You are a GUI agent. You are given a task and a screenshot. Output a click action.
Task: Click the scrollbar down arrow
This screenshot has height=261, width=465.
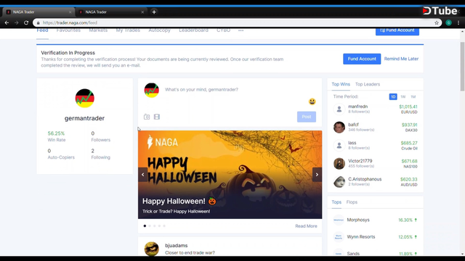click(462, 254)
